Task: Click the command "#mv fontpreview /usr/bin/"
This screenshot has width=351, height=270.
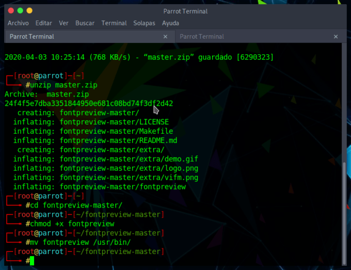Action: coord(78,242)
